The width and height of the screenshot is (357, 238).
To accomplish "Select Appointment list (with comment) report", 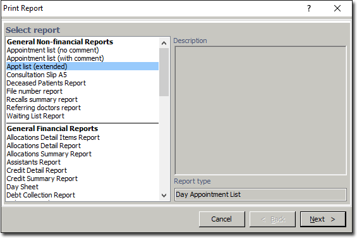I will click(55, 58).
